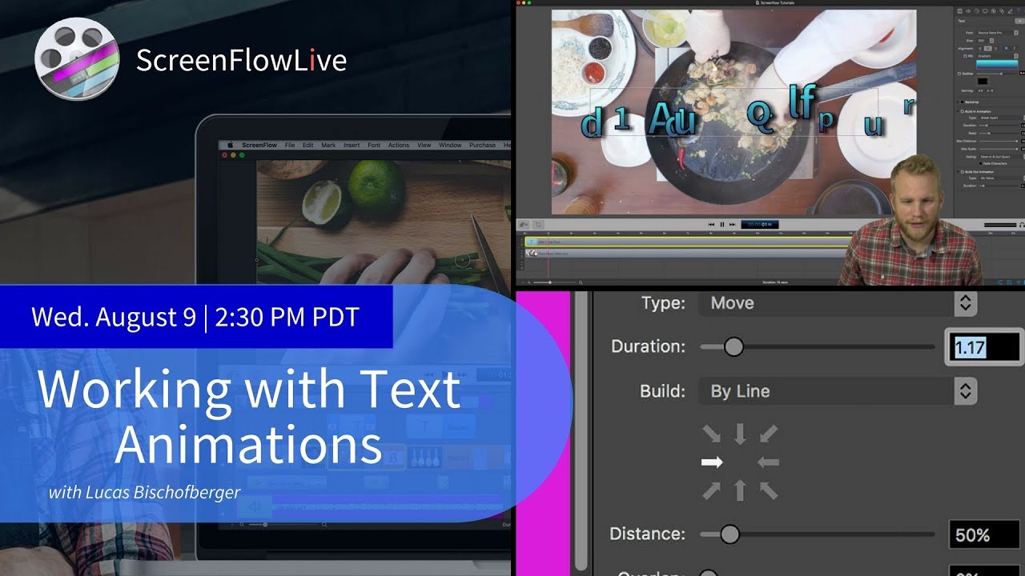This screenshot has width=1025, height=576.
Task: Click the Duration field showing 1.17
Action: point(985,347)
